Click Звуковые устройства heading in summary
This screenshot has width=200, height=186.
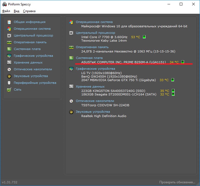[93, 112]
